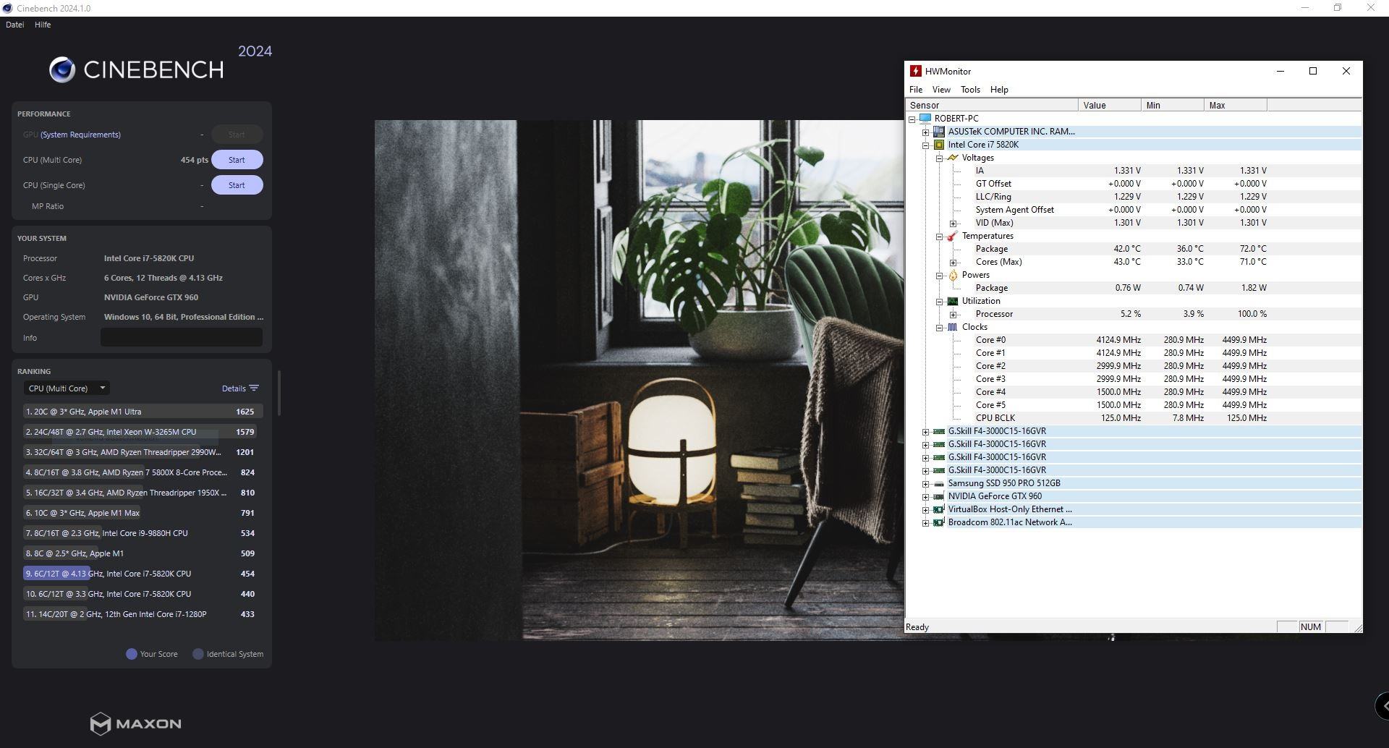Open the GPU System Requirements link
This screenshot has width=1389, height=748.
point(80,135)
